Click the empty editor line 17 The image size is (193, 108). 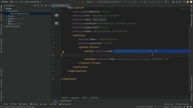[x=125, y=55]
